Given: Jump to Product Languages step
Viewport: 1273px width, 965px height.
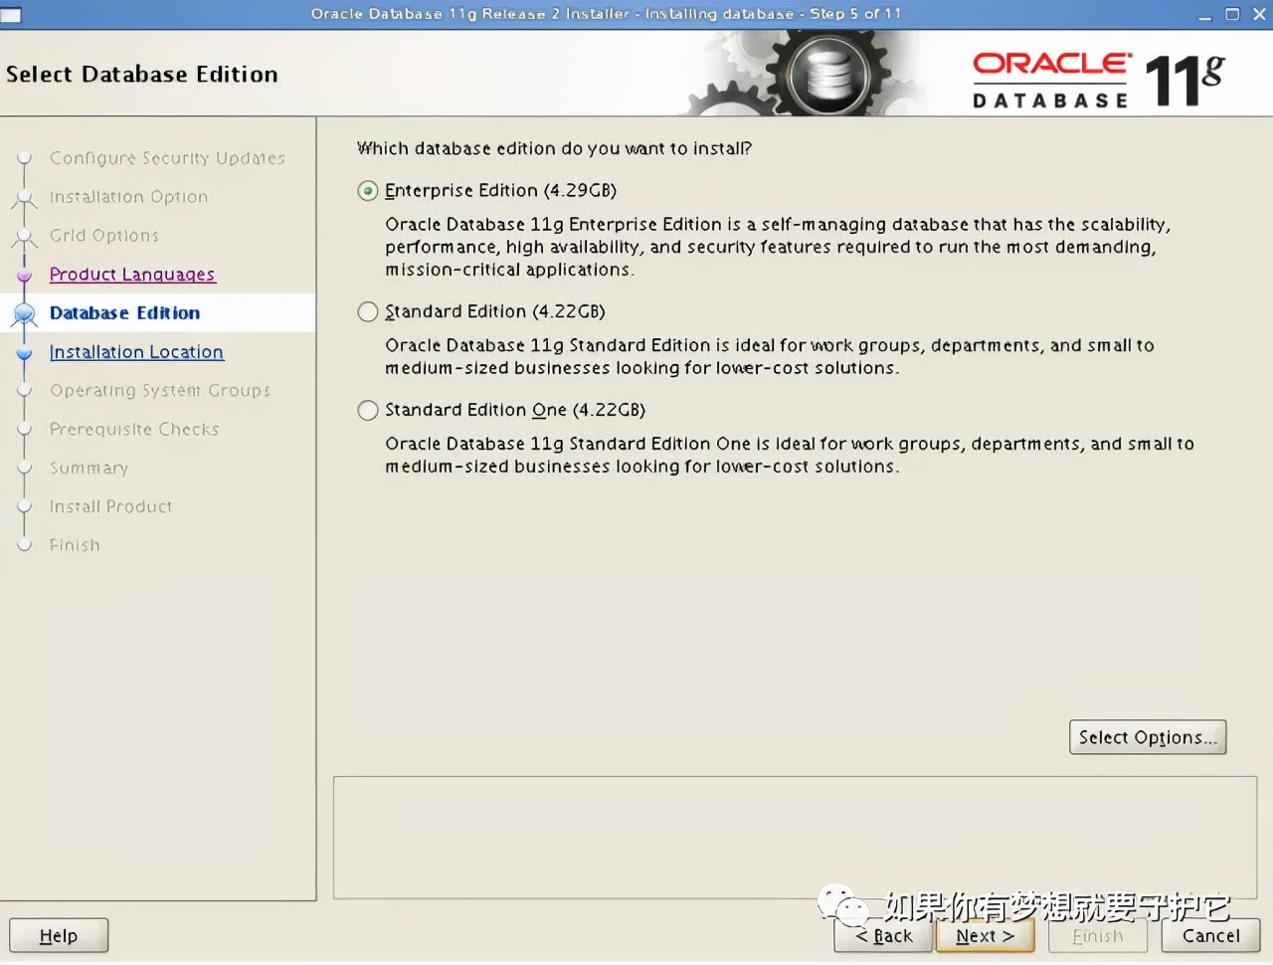Looking at the screenshot, I should pos(132,275).
